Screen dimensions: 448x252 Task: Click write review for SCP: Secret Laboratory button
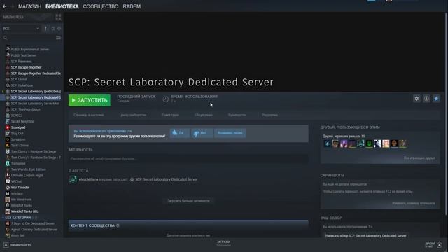pyautogui.click(x=365, y=236)
